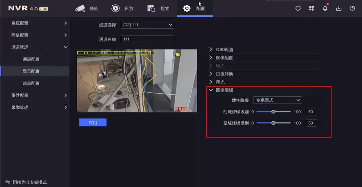Click the info icon in top bar
362x187 pixels.
tap(298, 8)
